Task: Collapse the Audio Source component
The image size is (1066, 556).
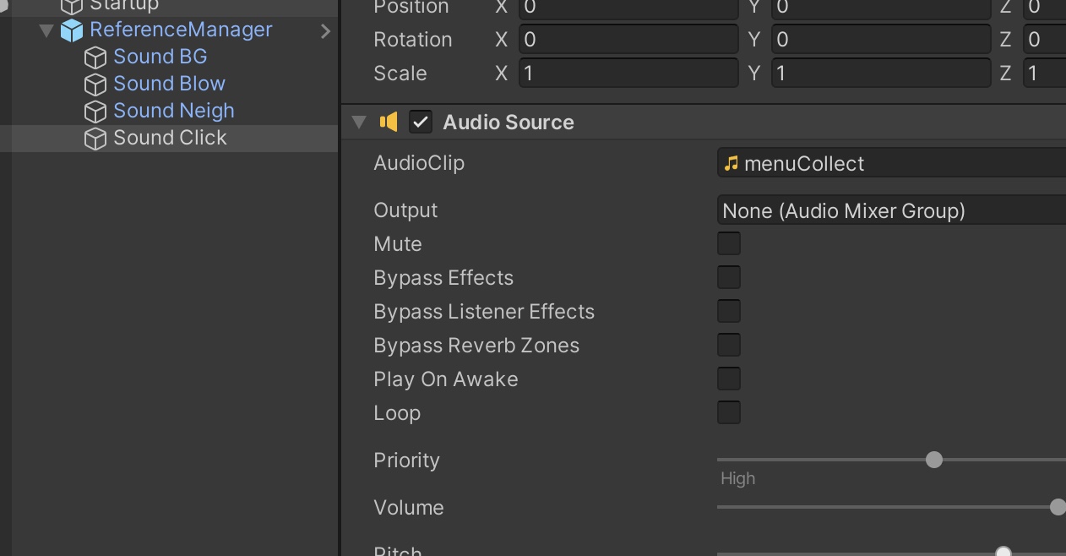Action: [x=358, y=122]
